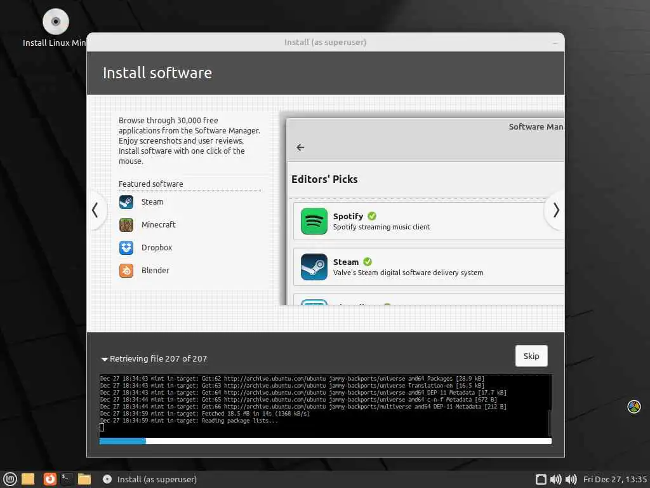The height and width of the screenshot is (488, 650).
Task: Click the Featured software heading
Action: tap(150, 184)
